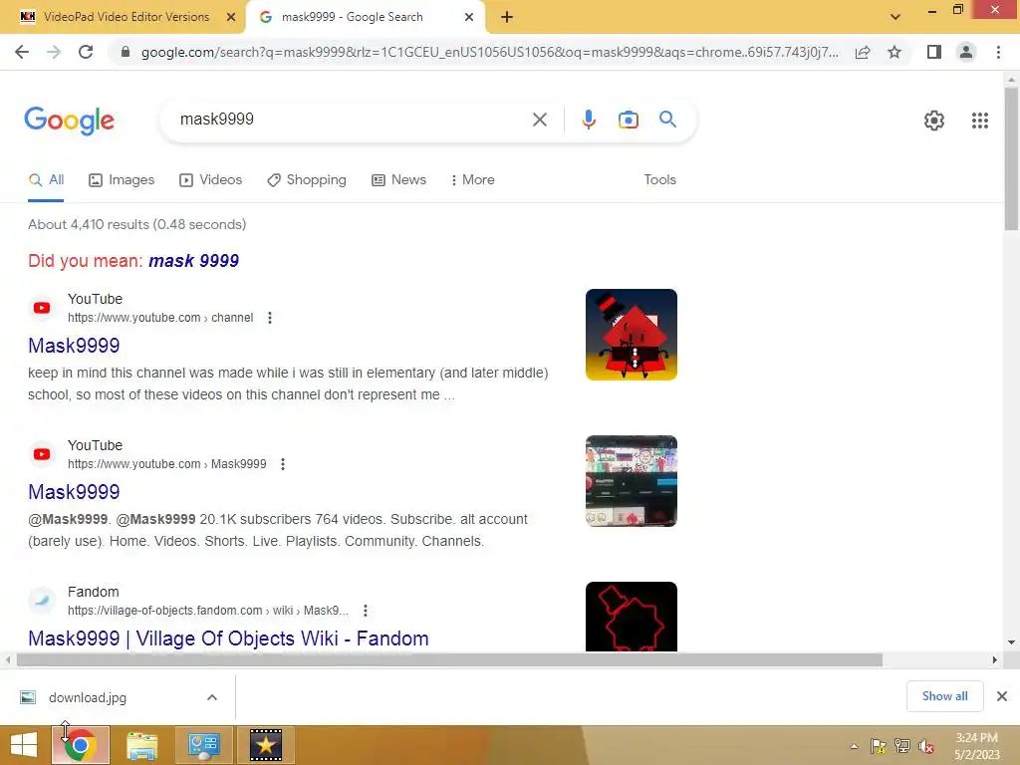This screenshot has width=1020, height=765.
Task: Click the Action Center flag tray icon
Action: coord(879,746)
